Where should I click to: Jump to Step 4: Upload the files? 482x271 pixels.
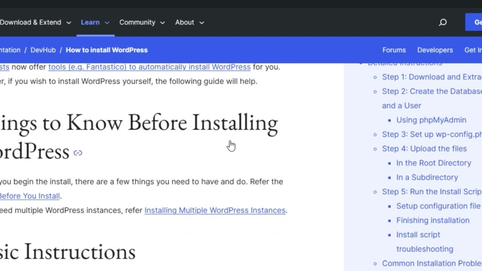pyautogui.click(x=424, y=149)
